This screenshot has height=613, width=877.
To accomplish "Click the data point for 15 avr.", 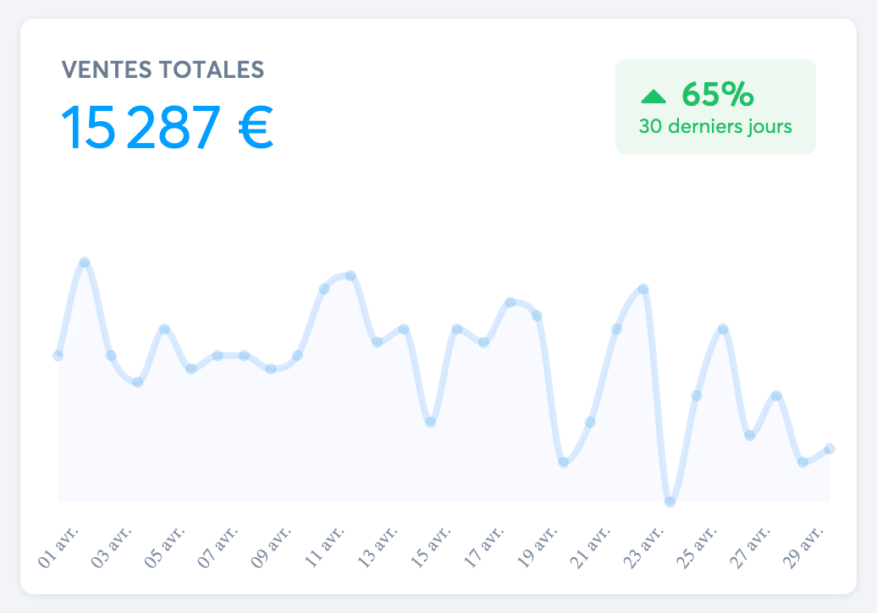I will point(431,422).
